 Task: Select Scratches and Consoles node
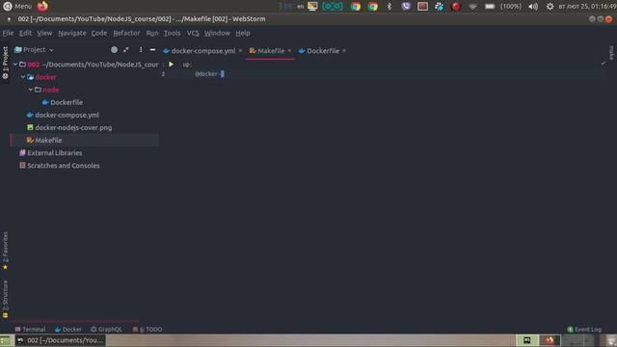pyautogui.click(x=63, y=166)
